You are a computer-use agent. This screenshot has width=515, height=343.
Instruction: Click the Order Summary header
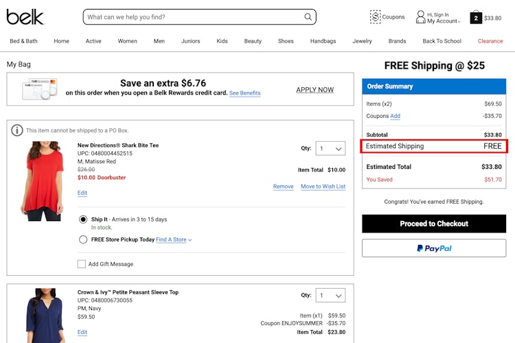point(434,86)
